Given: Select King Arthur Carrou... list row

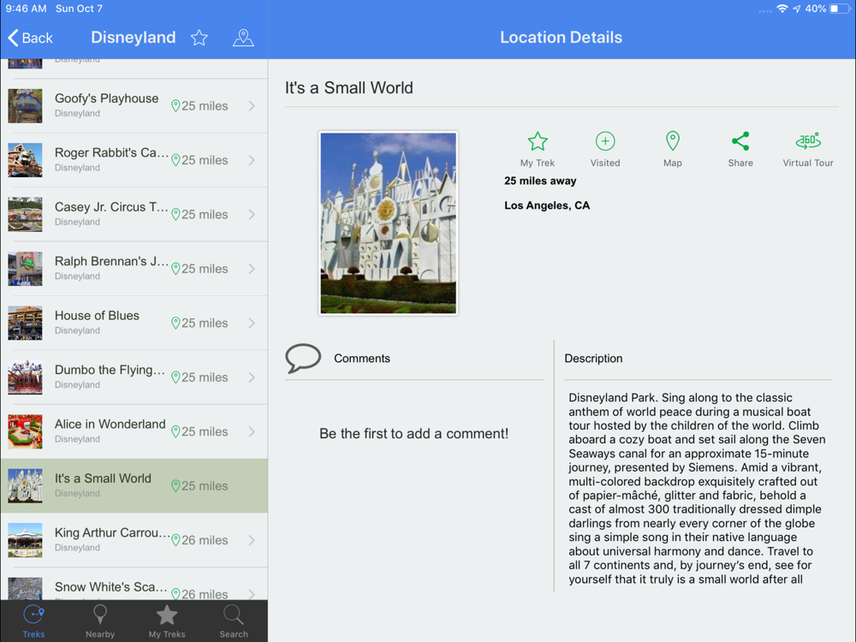Looking at the screenshot, I should click(134, 540).
